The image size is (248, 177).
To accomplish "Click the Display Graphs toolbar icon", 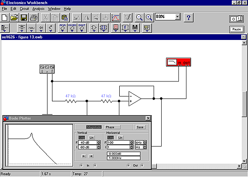I will click(x=115, y=18).
